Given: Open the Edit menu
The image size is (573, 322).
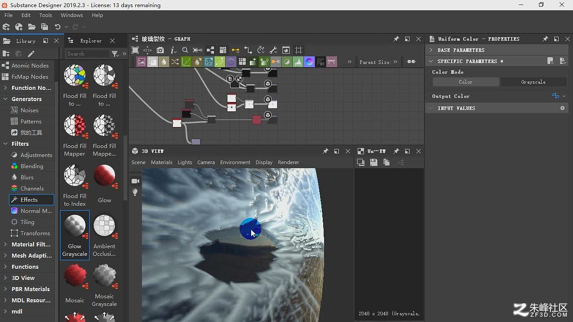Looking at the screenshot, I should [26, 15].
